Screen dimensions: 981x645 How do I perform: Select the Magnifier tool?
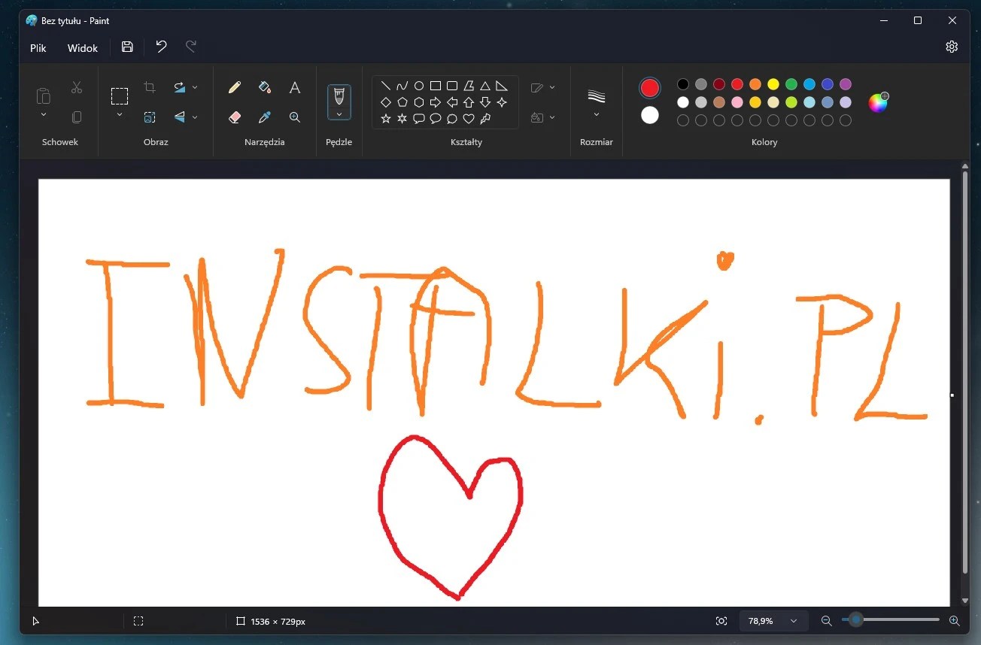point(294,117)
